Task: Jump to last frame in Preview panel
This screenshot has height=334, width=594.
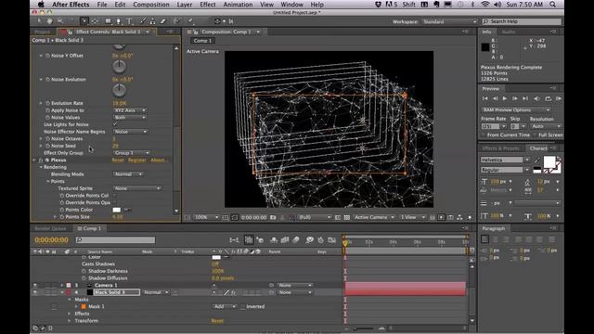Action: 525,98
